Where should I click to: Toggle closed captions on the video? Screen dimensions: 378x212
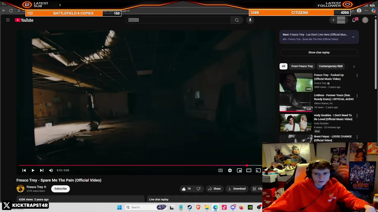tap(220, 170)
